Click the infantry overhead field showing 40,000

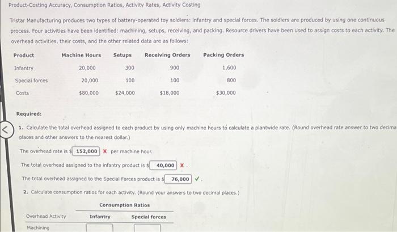[x=163, y=166]
